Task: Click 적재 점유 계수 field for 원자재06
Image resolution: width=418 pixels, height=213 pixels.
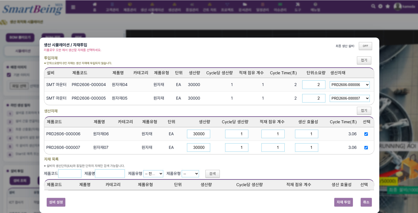Action: [273, 134]
